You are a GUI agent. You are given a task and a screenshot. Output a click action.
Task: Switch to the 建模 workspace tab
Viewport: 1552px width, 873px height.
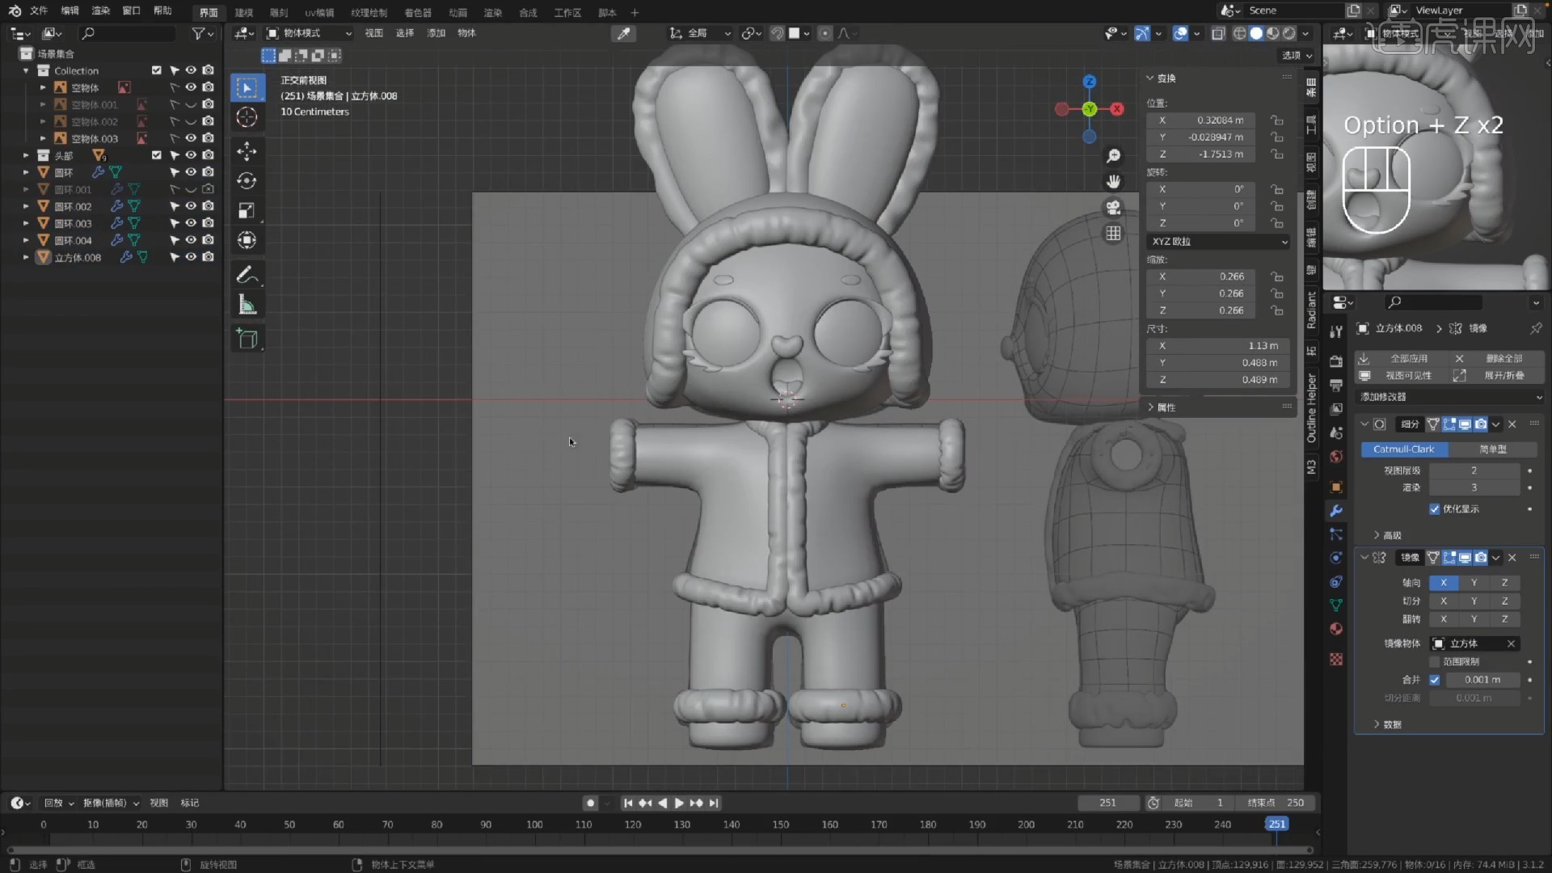[243, 12]
